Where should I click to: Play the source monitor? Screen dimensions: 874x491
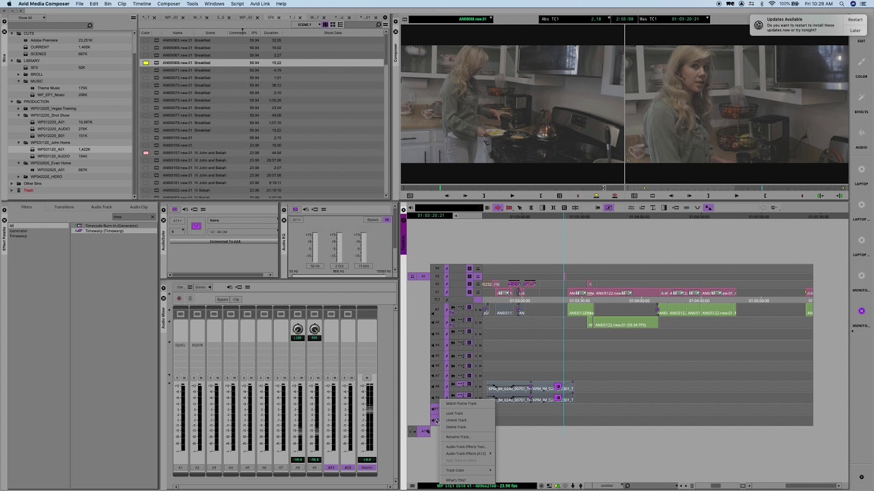point(512,196)
